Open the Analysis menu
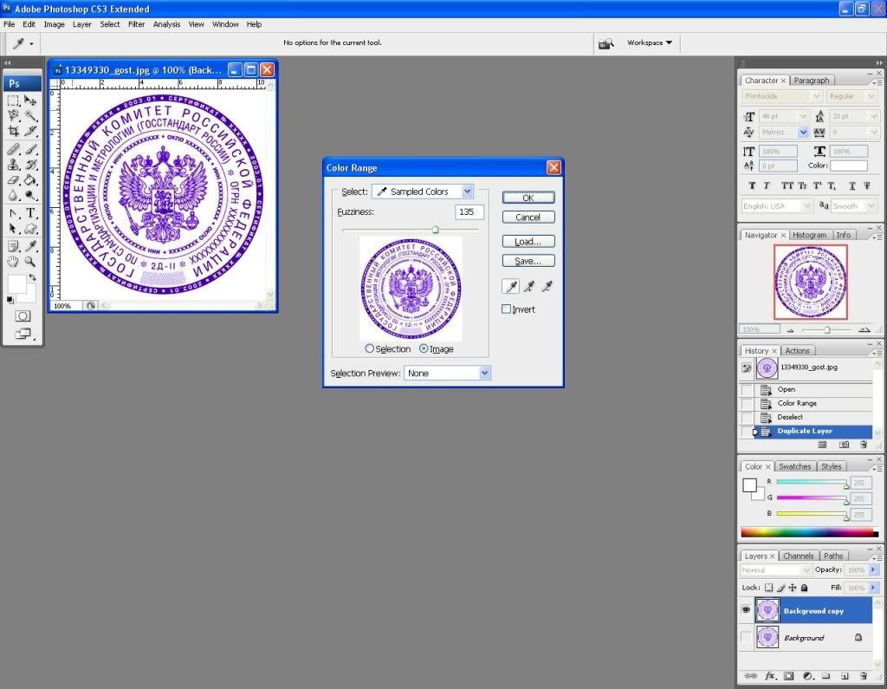The width and height of the screenshot is (887, 689). 167,24
